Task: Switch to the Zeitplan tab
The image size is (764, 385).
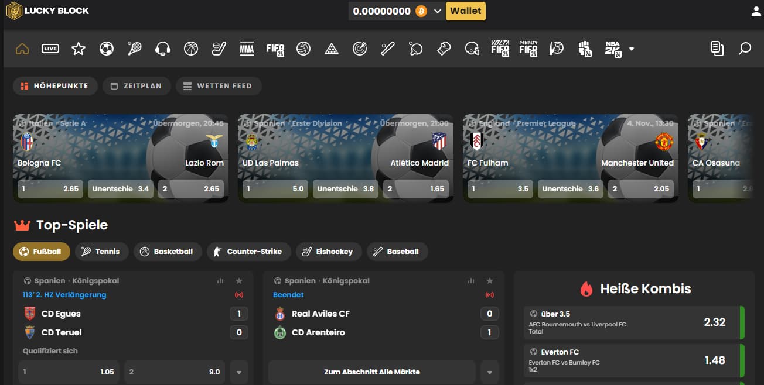Action: pos(137,86)
